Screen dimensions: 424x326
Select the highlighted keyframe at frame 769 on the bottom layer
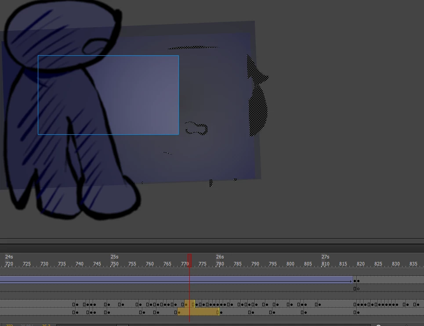point(179,312)
